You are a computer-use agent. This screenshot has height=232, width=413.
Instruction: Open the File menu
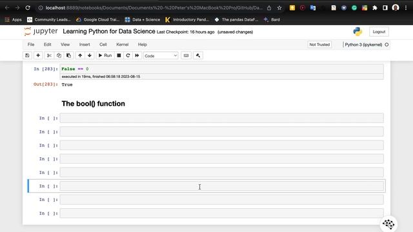coord(31,44)
